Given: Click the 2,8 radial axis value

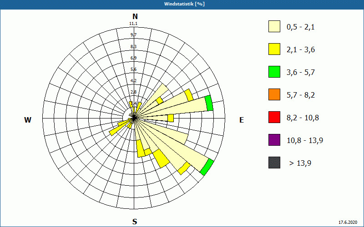Looking at the screenshot, I should [x=133, y=92].
